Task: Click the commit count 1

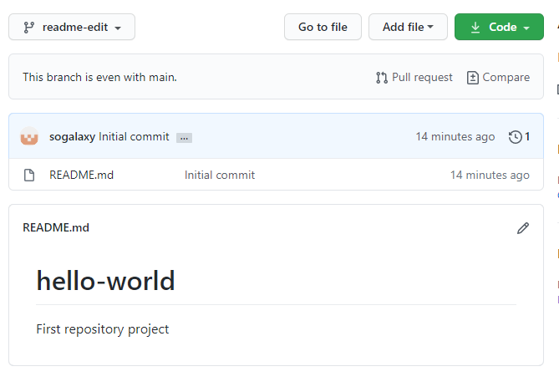Action: click(x=527, y=136)
